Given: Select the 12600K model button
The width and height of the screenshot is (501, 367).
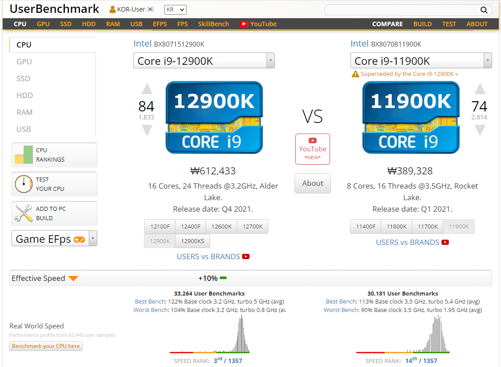Looking at the screenshot, I should click(x=222, y=227).
